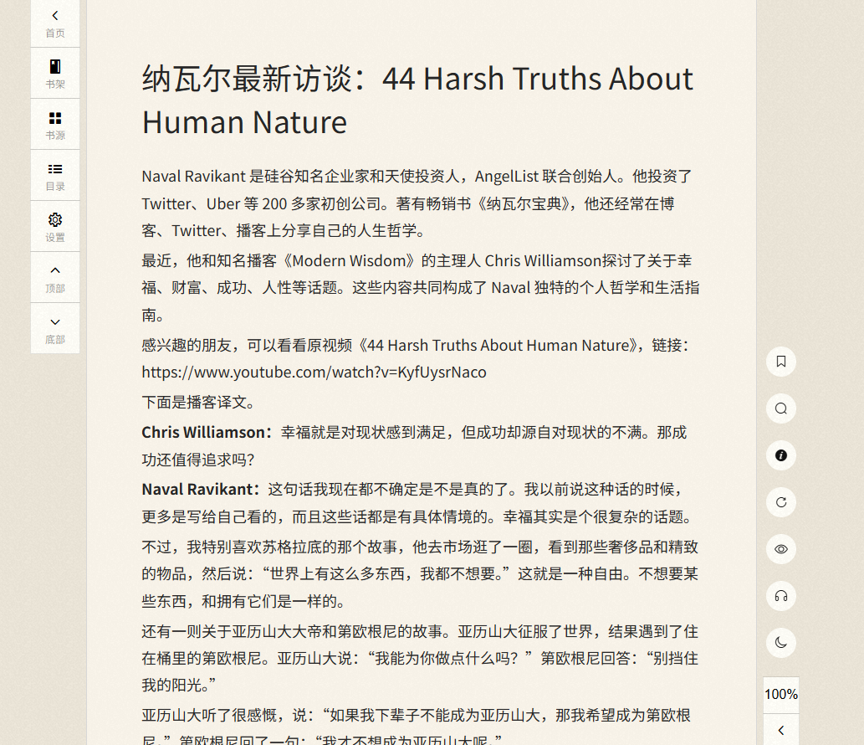Click the article title 纳瓦尔最新访谈
Image resolution: width=864 pixels, height=745 pixels.
[x=417, y=100]
